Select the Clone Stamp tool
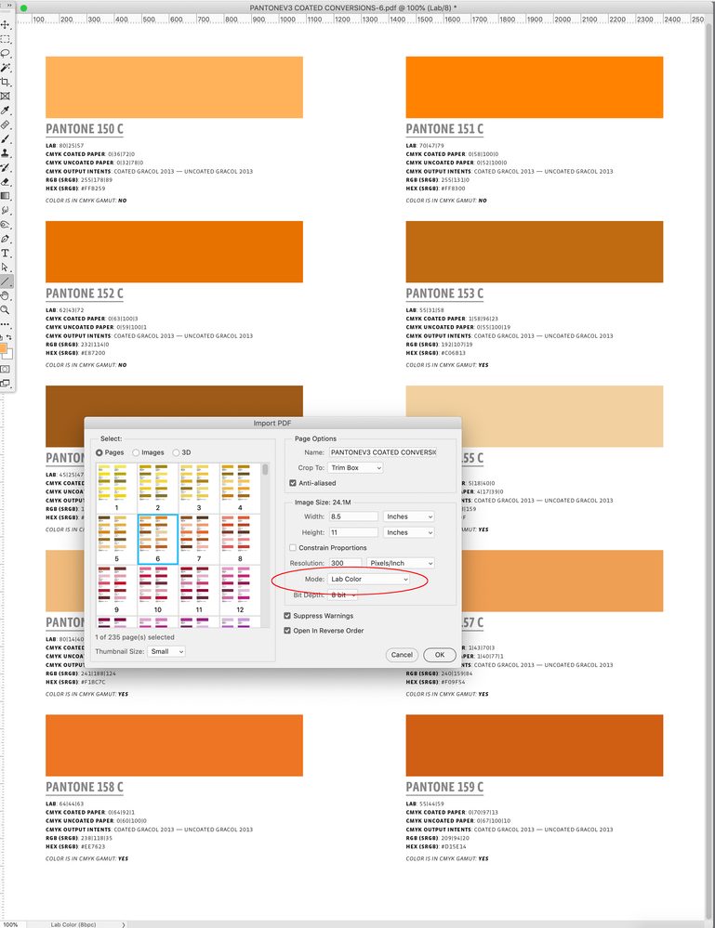Screen dimensions: 715x928 click(6, 153)
